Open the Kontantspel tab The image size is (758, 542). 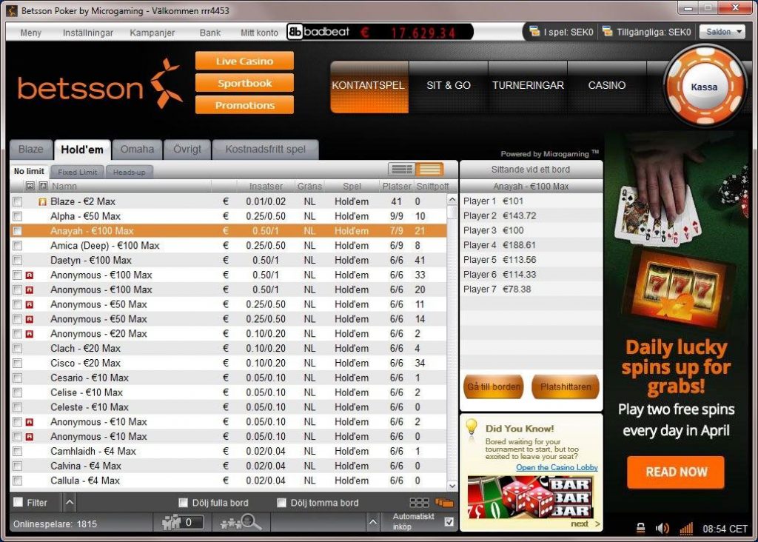(x=369, y=86)
